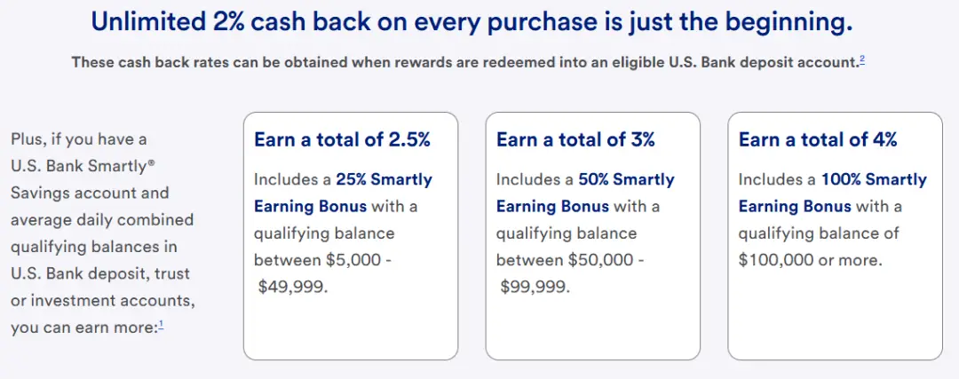Click the "50% Smartly Earning Bonus" bold text
The height and width of the screenshot is (379, 959).
point(626,179)
